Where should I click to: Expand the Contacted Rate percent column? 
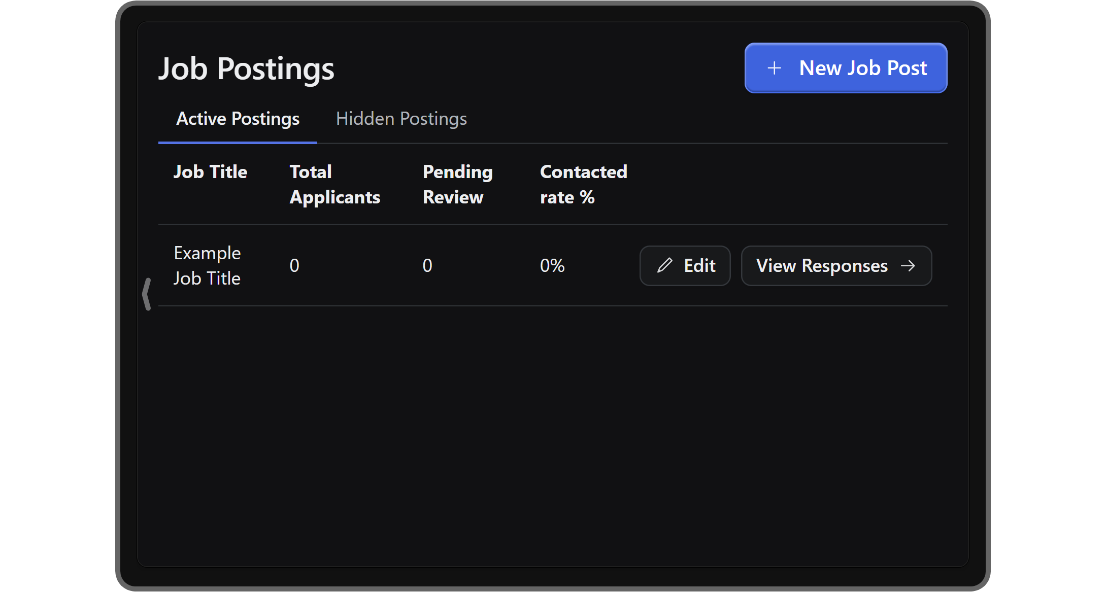point(581,185)
